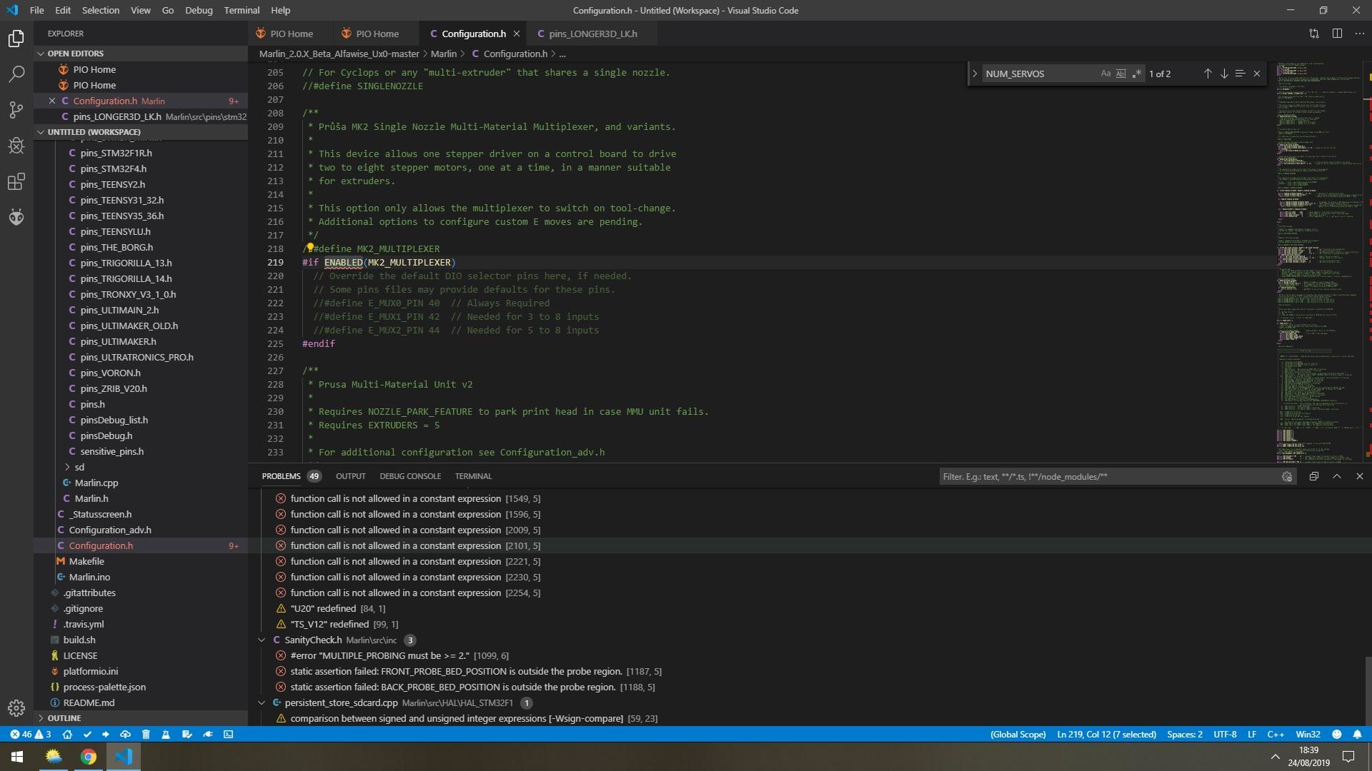Open Google Chrome from the taskbar
The image size is (1372, 771).
[x=89, y=757]
